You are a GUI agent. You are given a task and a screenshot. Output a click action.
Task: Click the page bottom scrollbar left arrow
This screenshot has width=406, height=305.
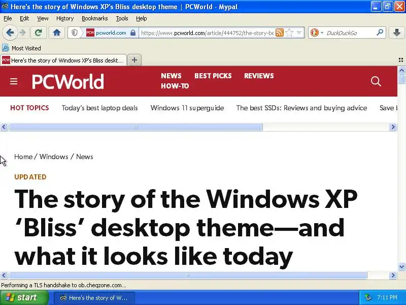[4, 275]
